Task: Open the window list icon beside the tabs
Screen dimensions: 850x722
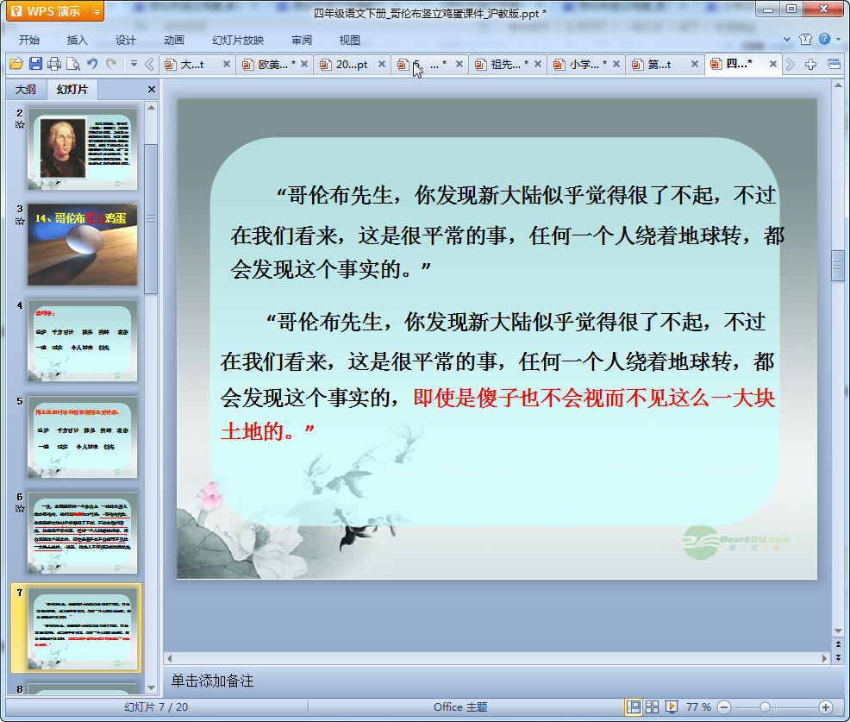Action: [x=834, y=65]
